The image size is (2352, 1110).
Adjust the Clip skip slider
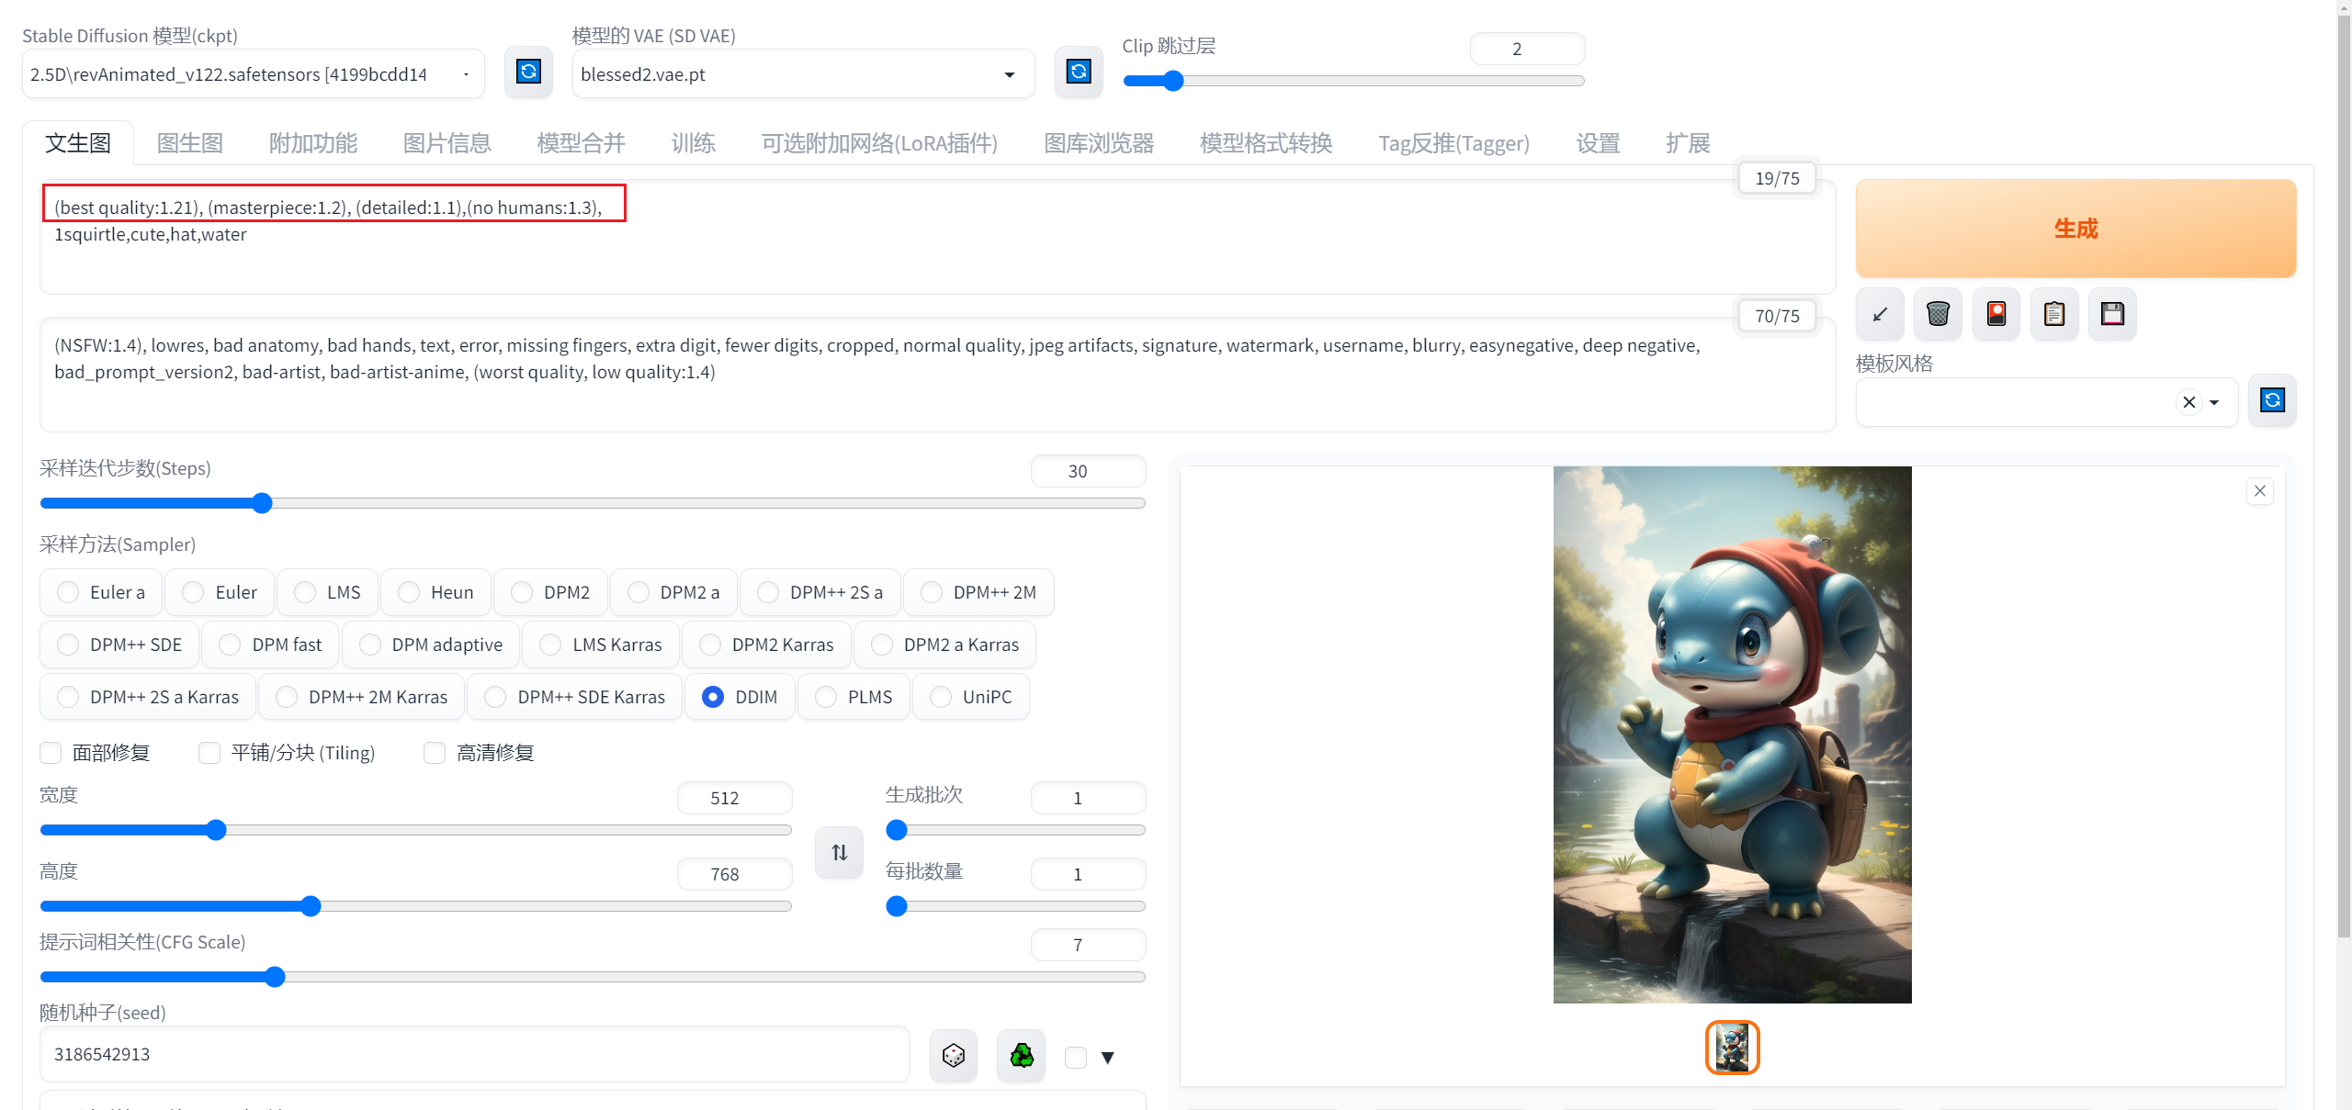1353,81
